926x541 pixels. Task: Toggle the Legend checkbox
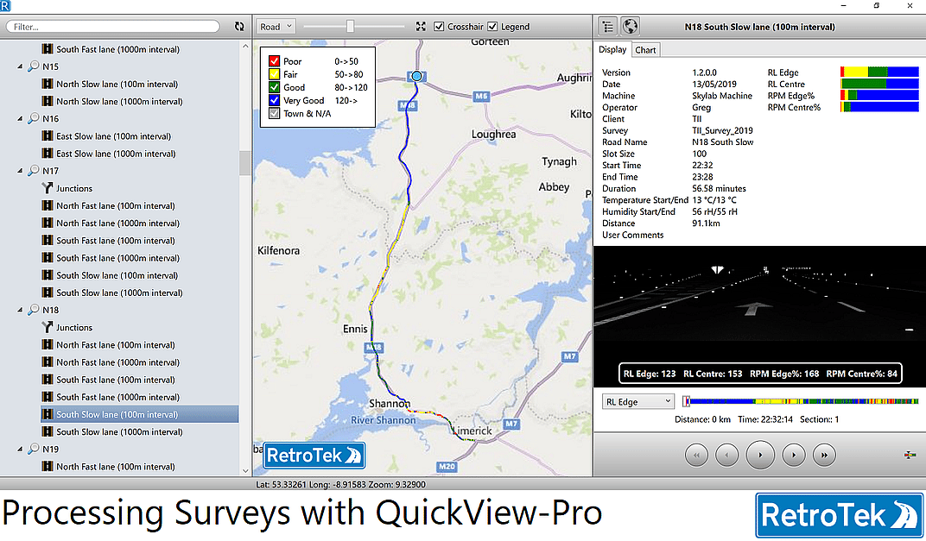492,27
